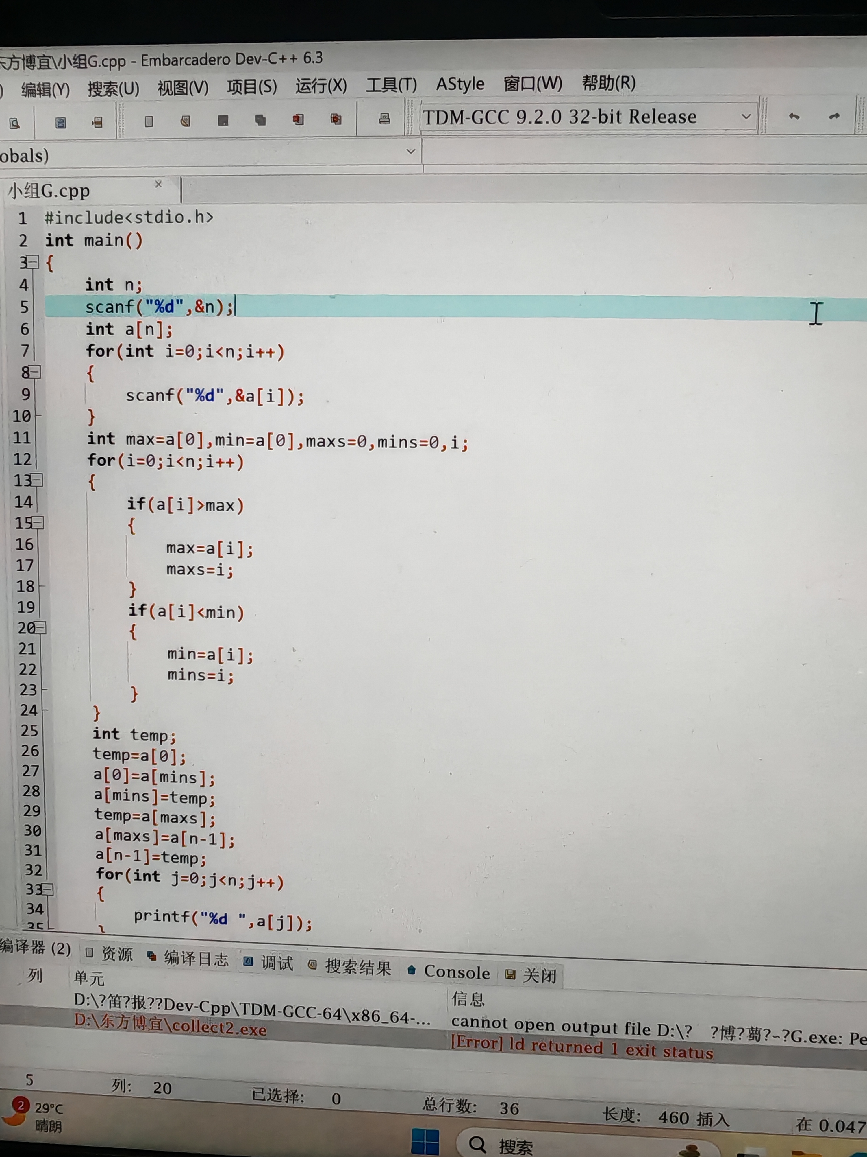
Task: Close the 小组G.cpp editor tab
Action: pyautogui.click(x=158, y=184)
